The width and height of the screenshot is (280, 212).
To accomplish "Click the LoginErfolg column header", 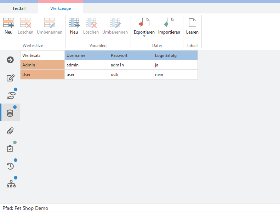I will (175, 55).
